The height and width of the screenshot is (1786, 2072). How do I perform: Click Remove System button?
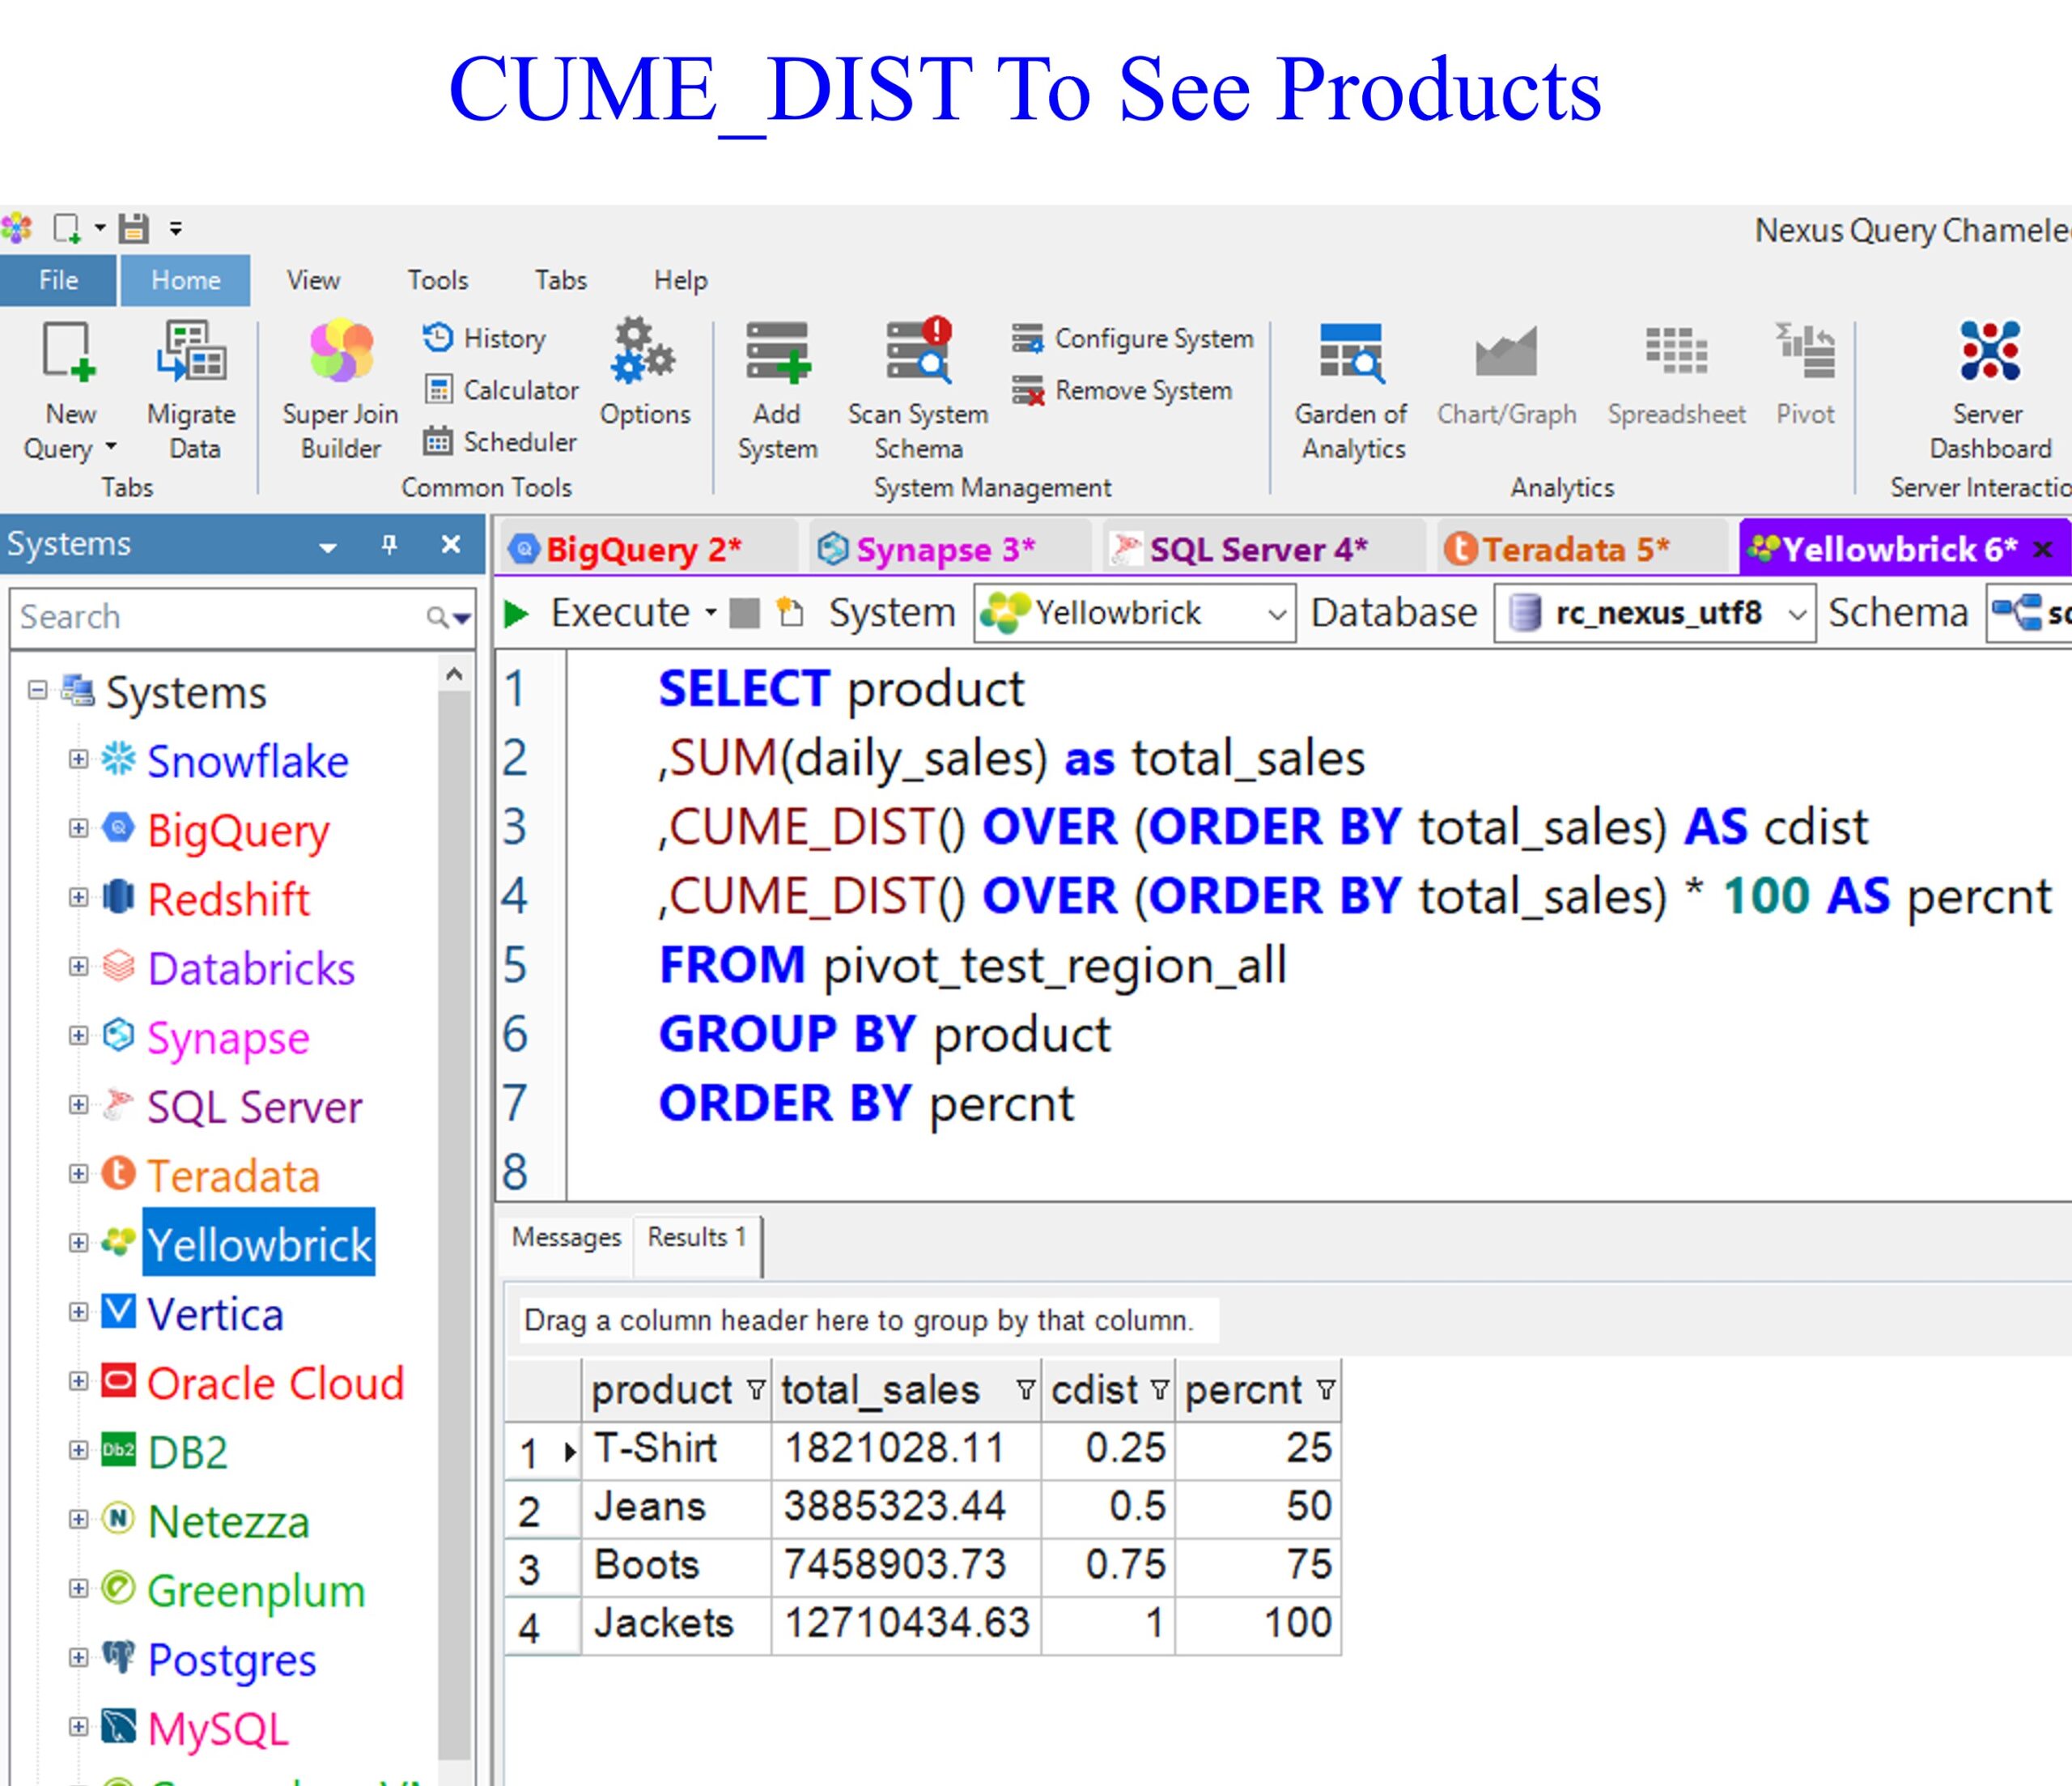click(x=1123, y=390)
